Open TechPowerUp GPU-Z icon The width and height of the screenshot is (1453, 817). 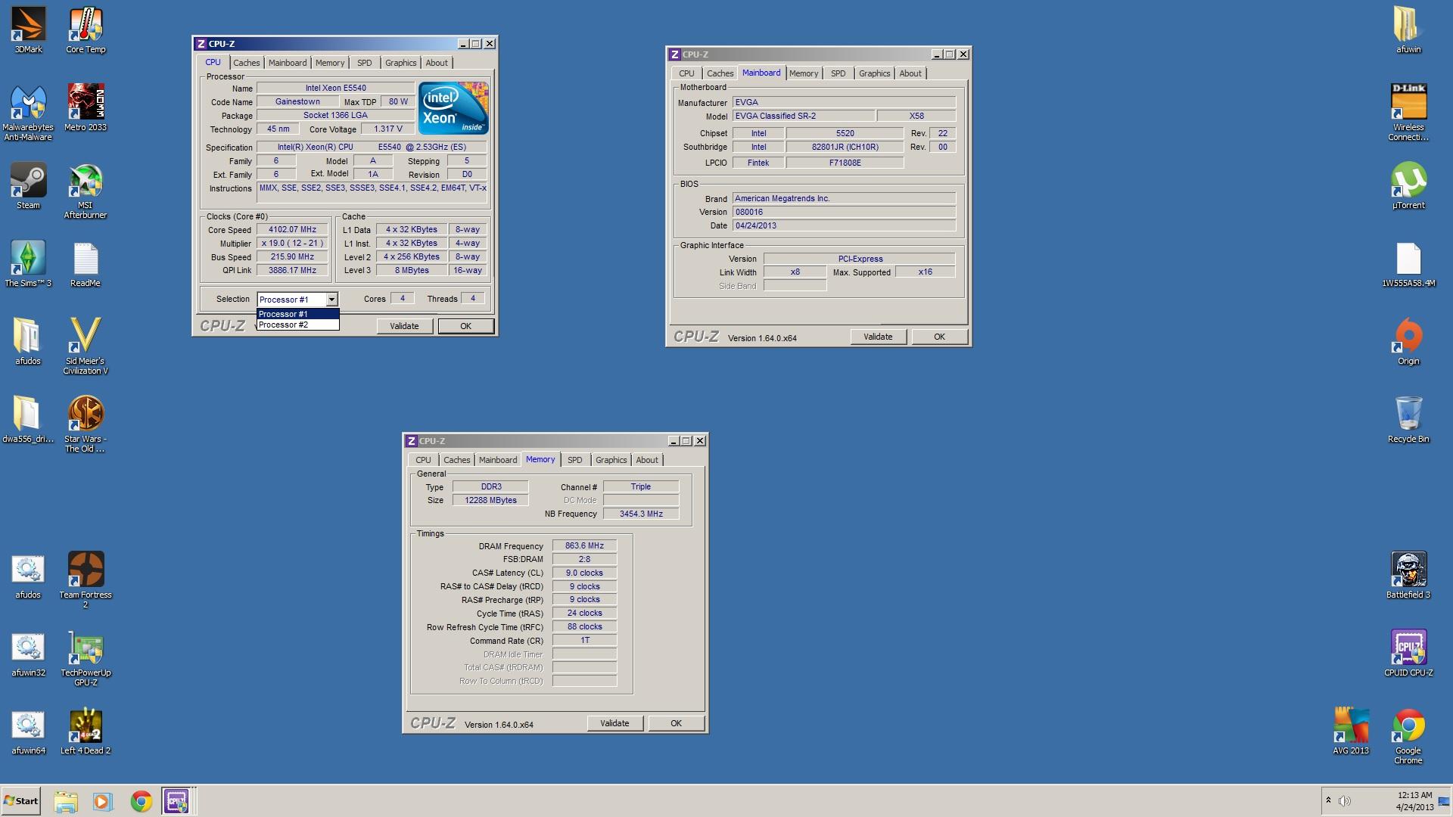[x=86, y=658]
